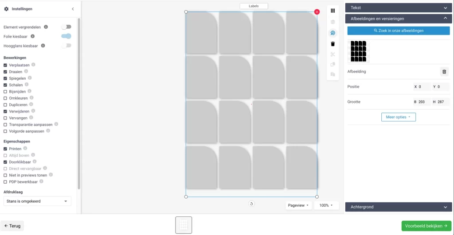This screenshot has width=454, height=235.
Task: Remove element with red X handle
Action: point(317,12)
